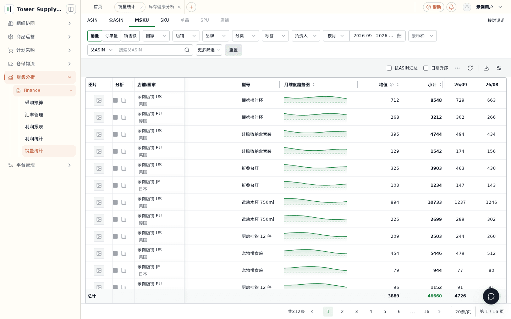Change the 20条/页 page size selector
The image size is (511, 319).
(x=463, y=312)
